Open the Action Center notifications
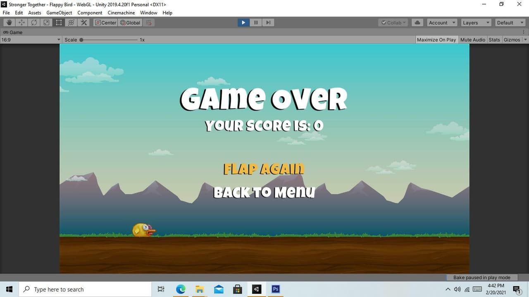Image resolution: width=529 pixels, height=297 pixels. pos(517,289)
